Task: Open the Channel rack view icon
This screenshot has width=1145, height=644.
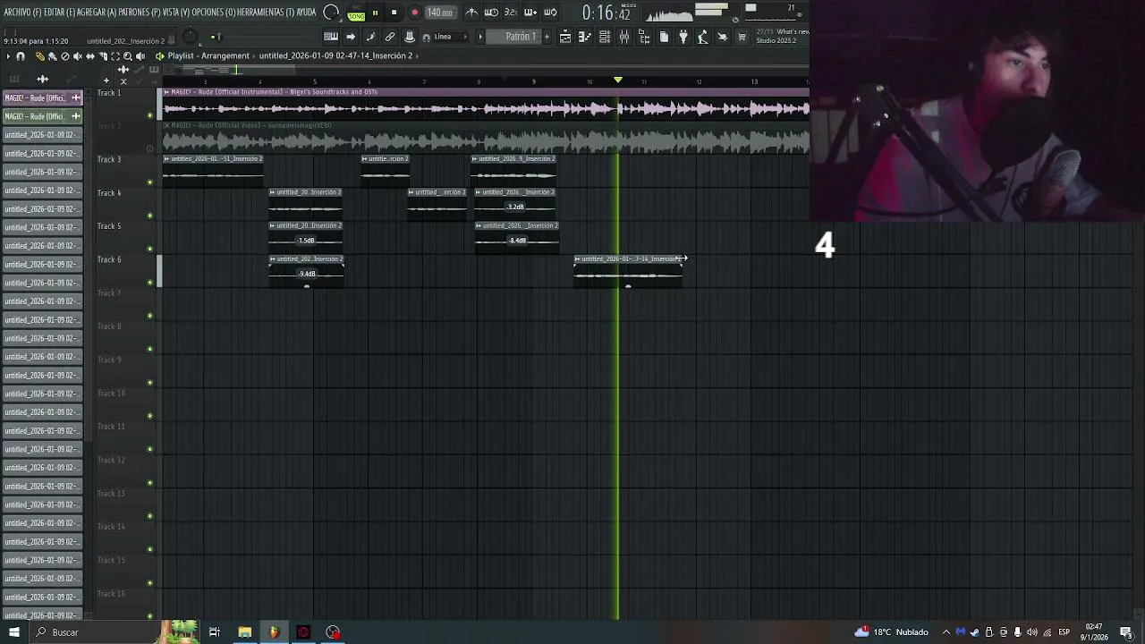Action: click(605, 37)
